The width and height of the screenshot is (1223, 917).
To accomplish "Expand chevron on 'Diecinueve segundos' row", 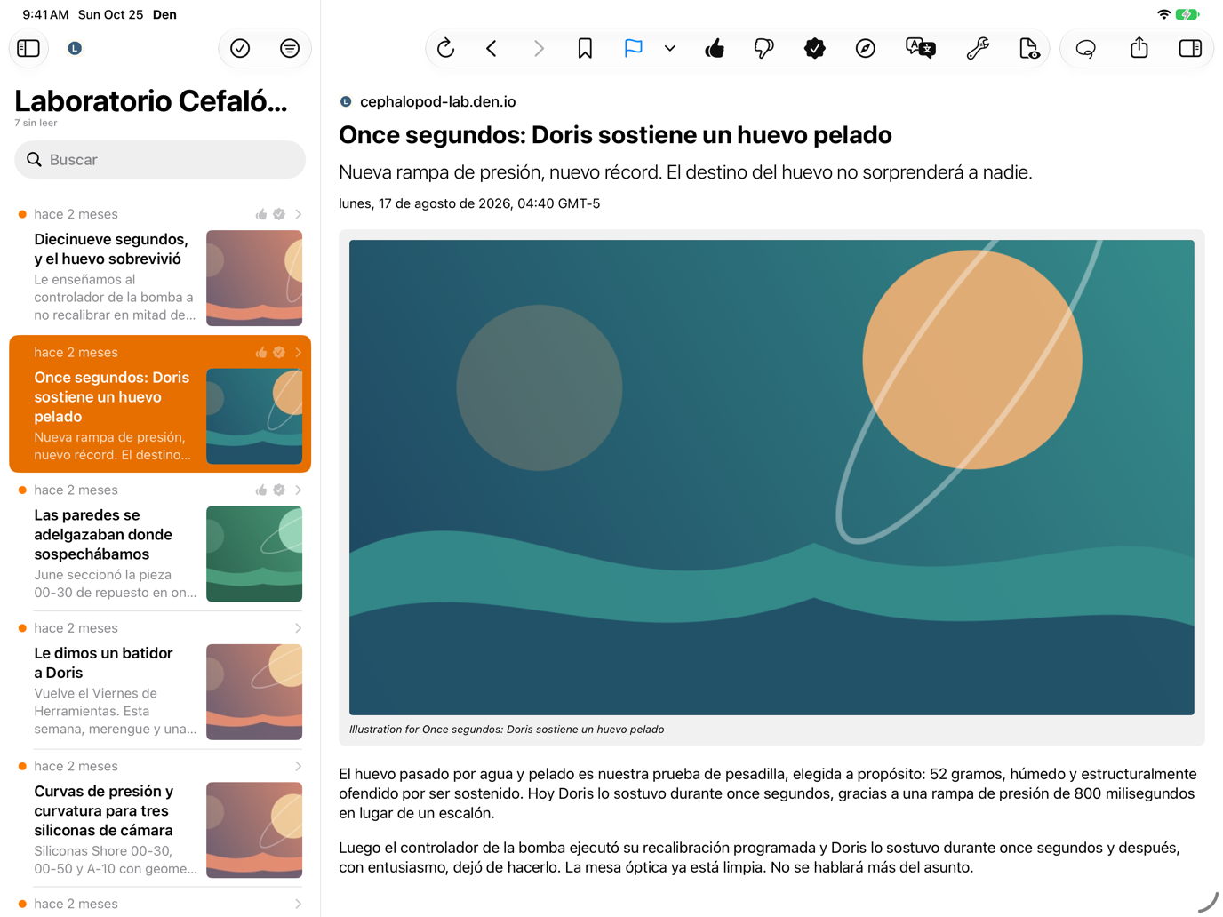I will pyautogui.click(x=299, y=214).
